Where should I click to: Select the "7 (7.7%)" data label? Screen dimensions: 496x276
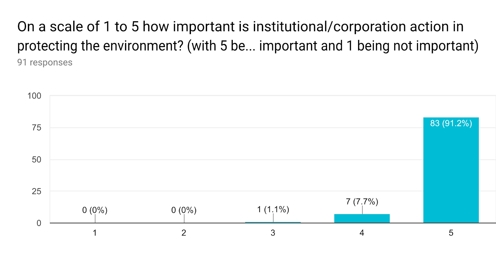point(362,202)
